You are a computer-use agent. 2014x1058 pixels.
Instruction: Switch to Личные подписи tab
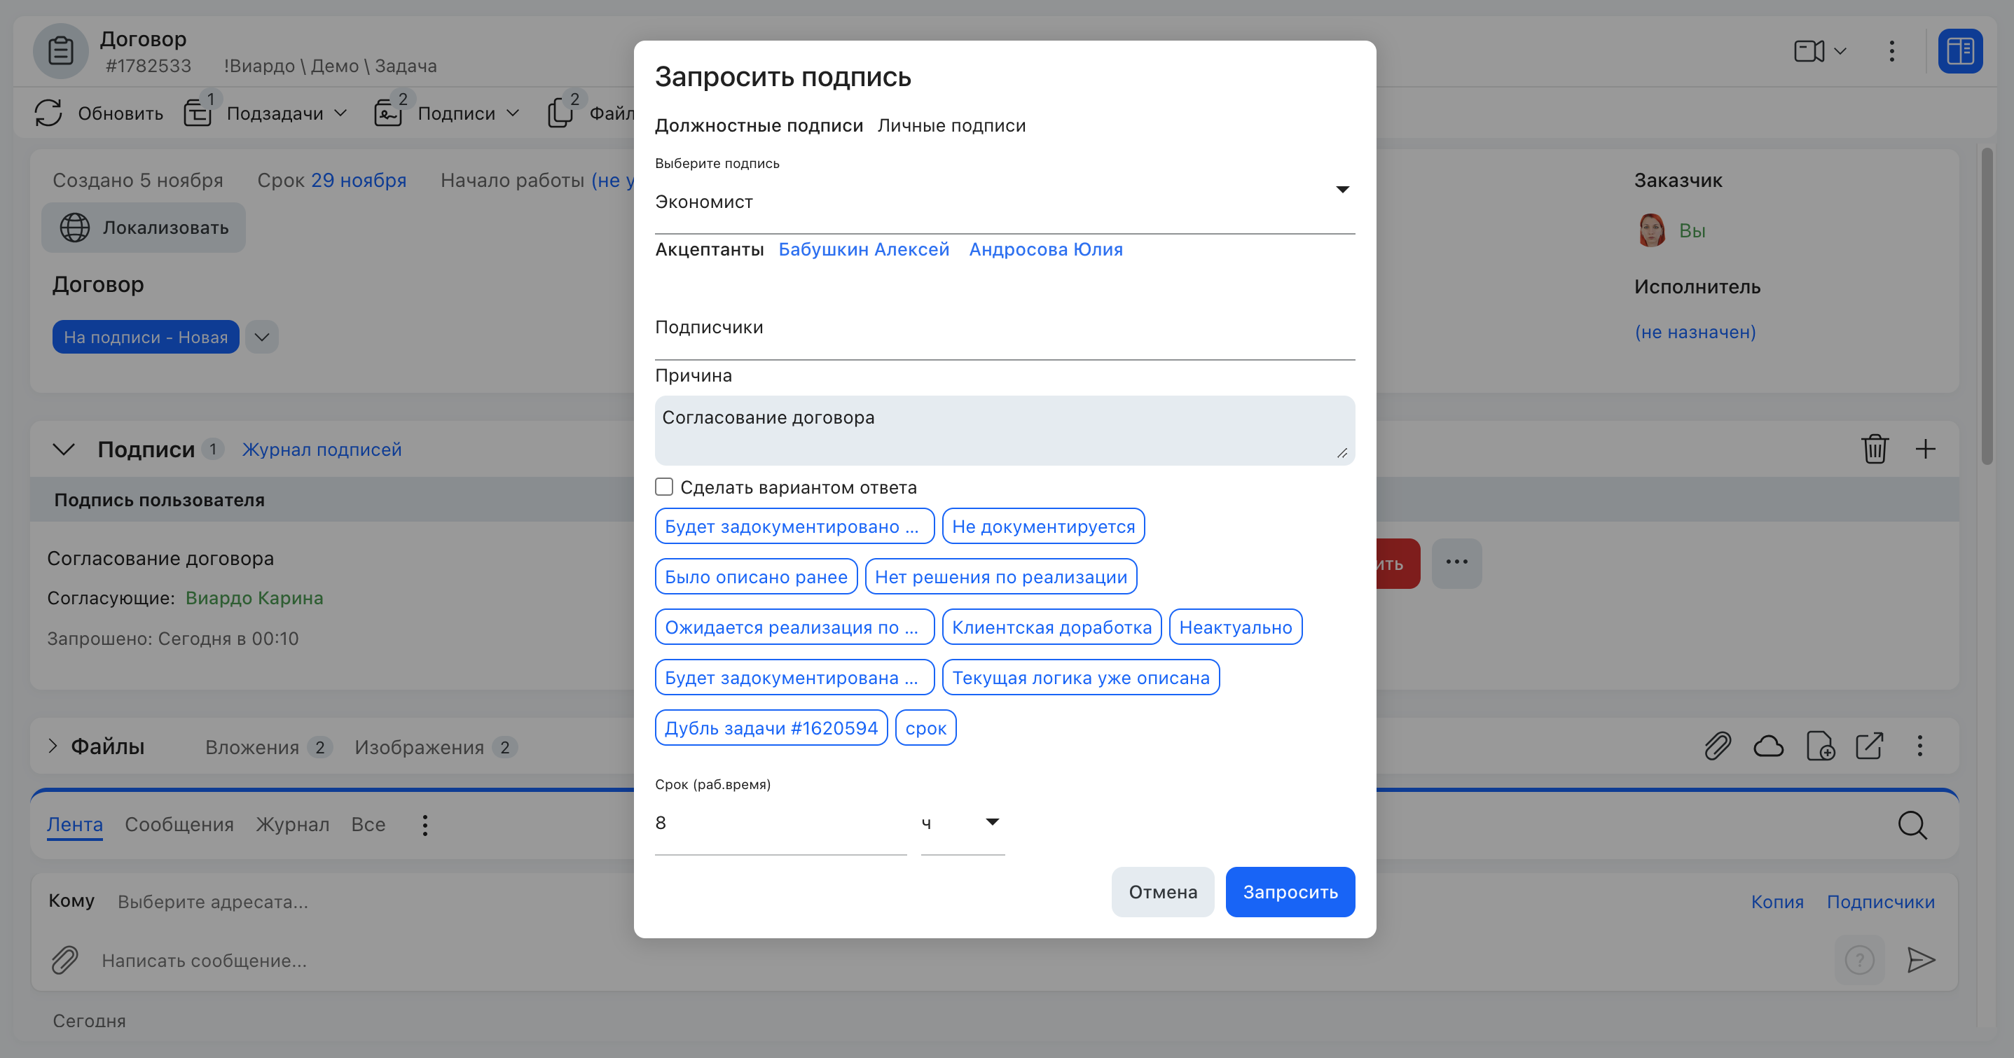click(951, 126)
